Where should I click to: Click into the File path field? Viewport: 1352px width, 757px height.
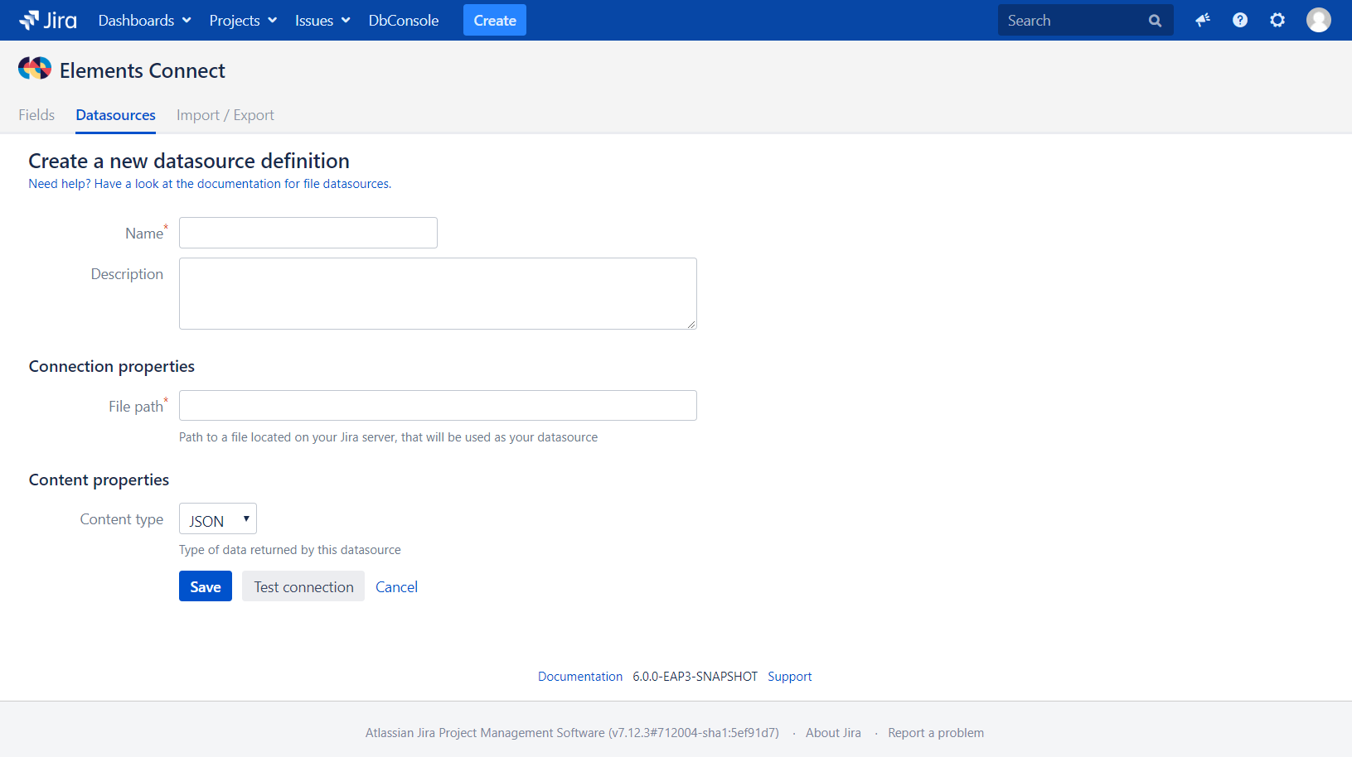438,406
